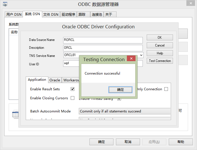Click Cancel in driver configuration
Viewport: 197px width, 150px height.
click(x=160, y=45)
